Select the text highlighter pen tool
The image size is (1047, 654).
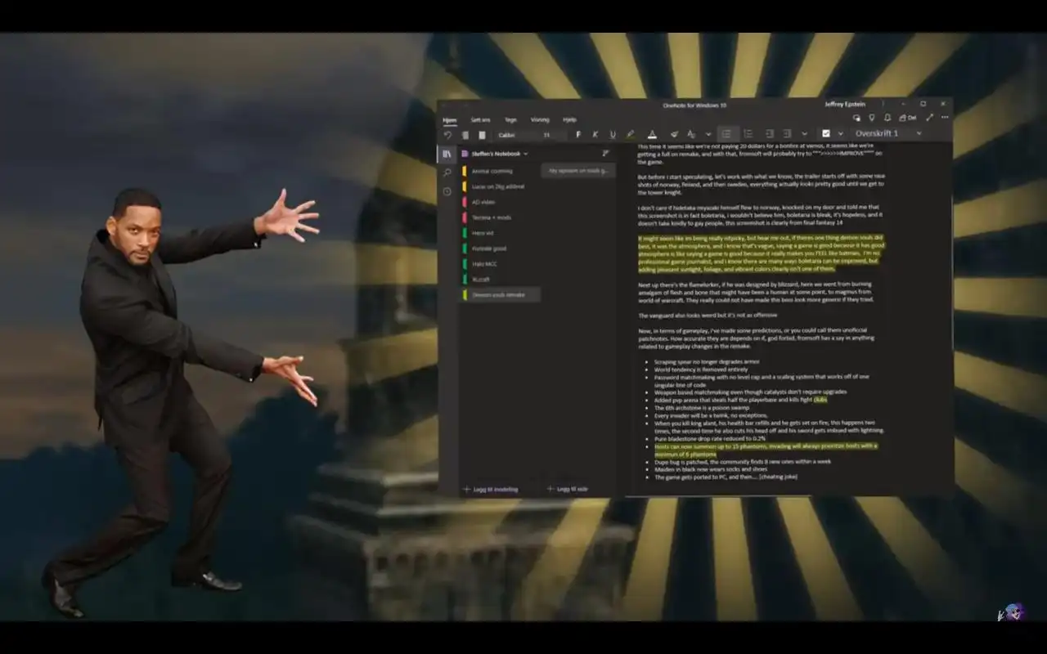point(630,134)
